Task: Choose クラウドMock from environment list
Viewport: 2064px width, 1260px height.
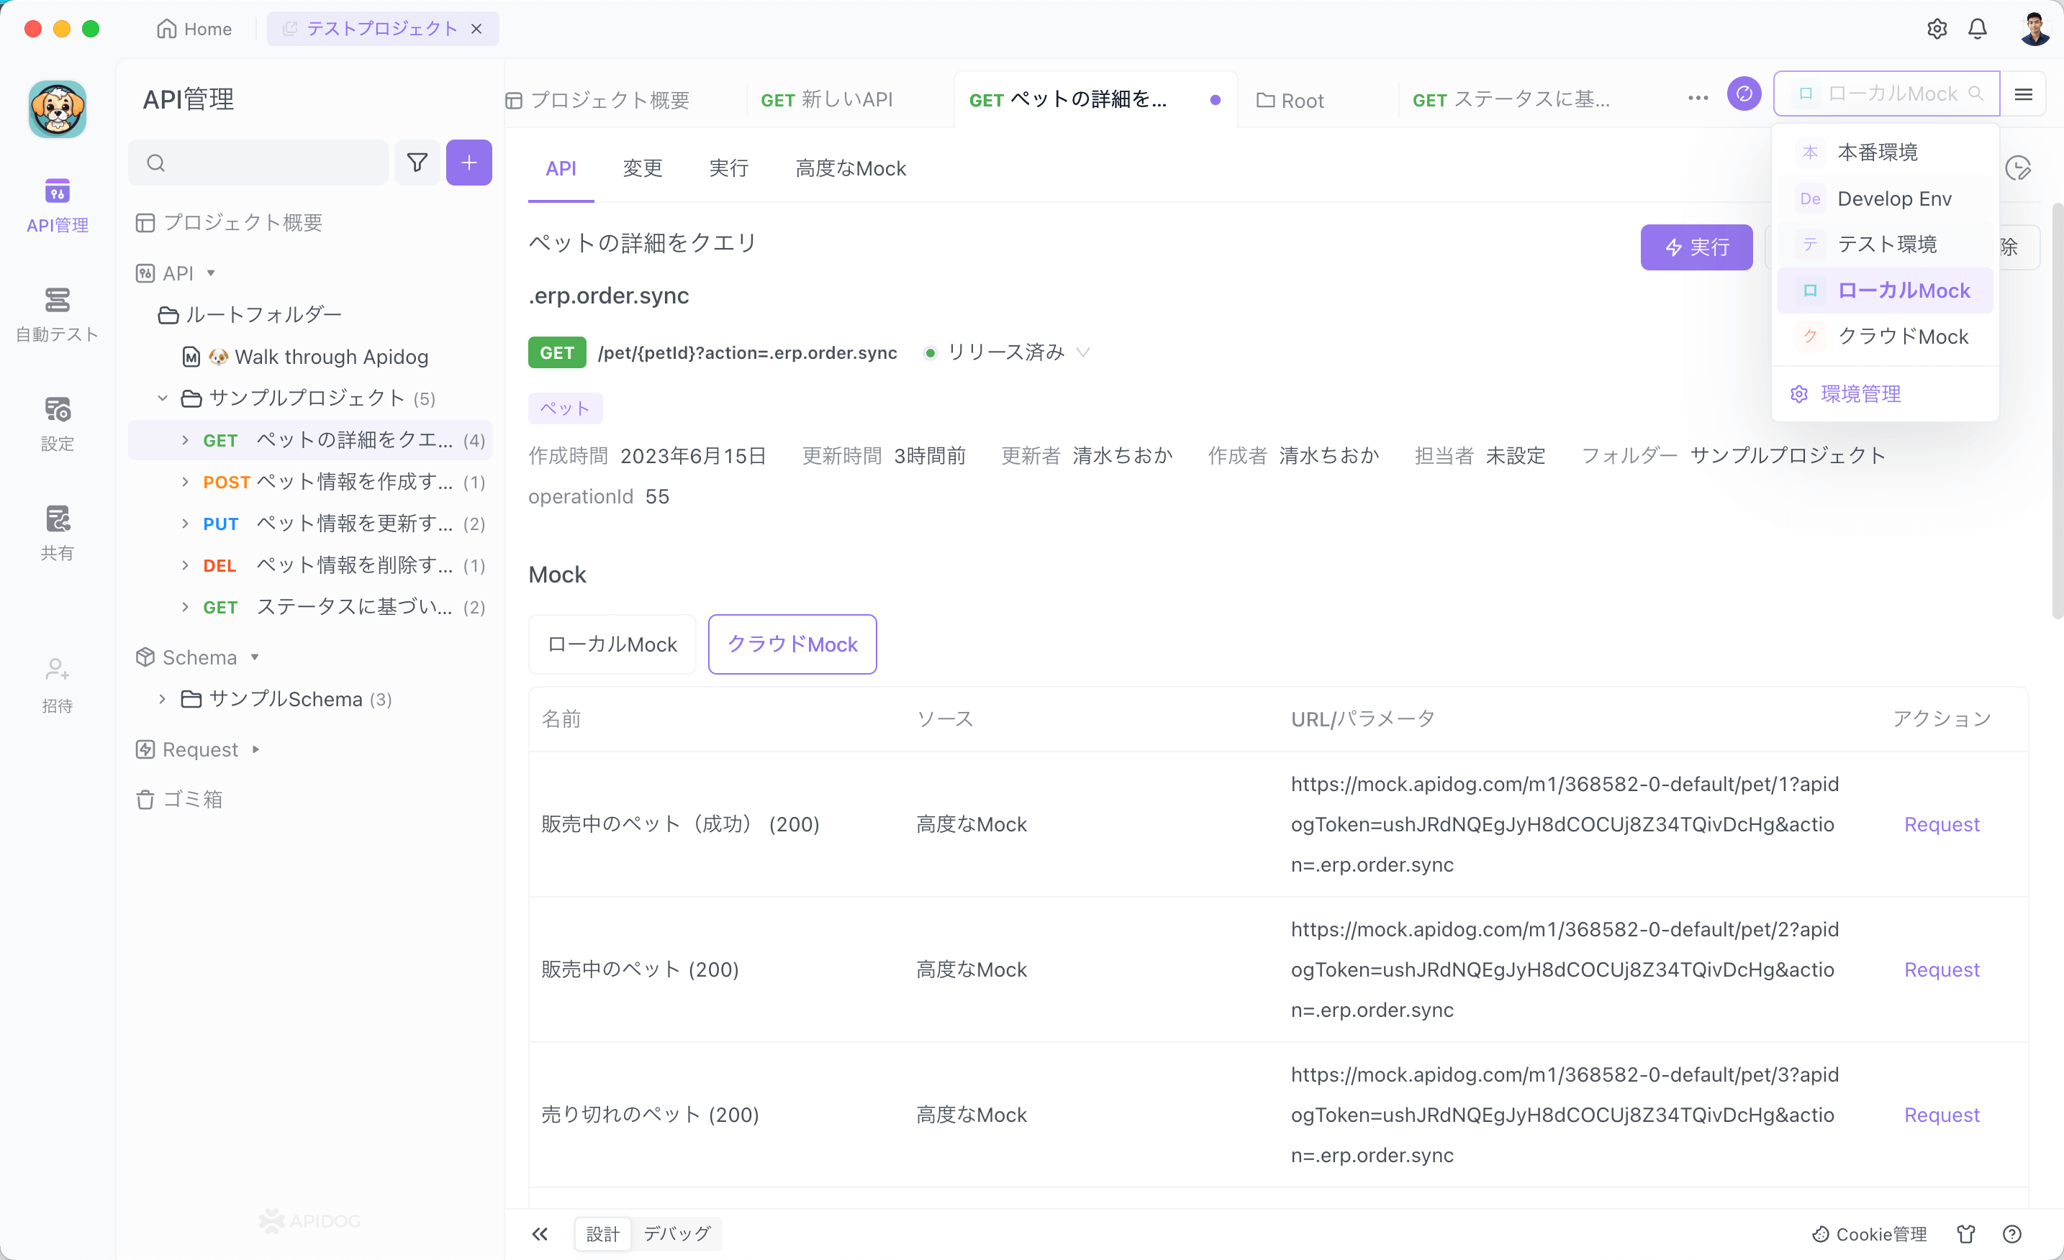Action: pyautogui.click(x=1885, y=337)
